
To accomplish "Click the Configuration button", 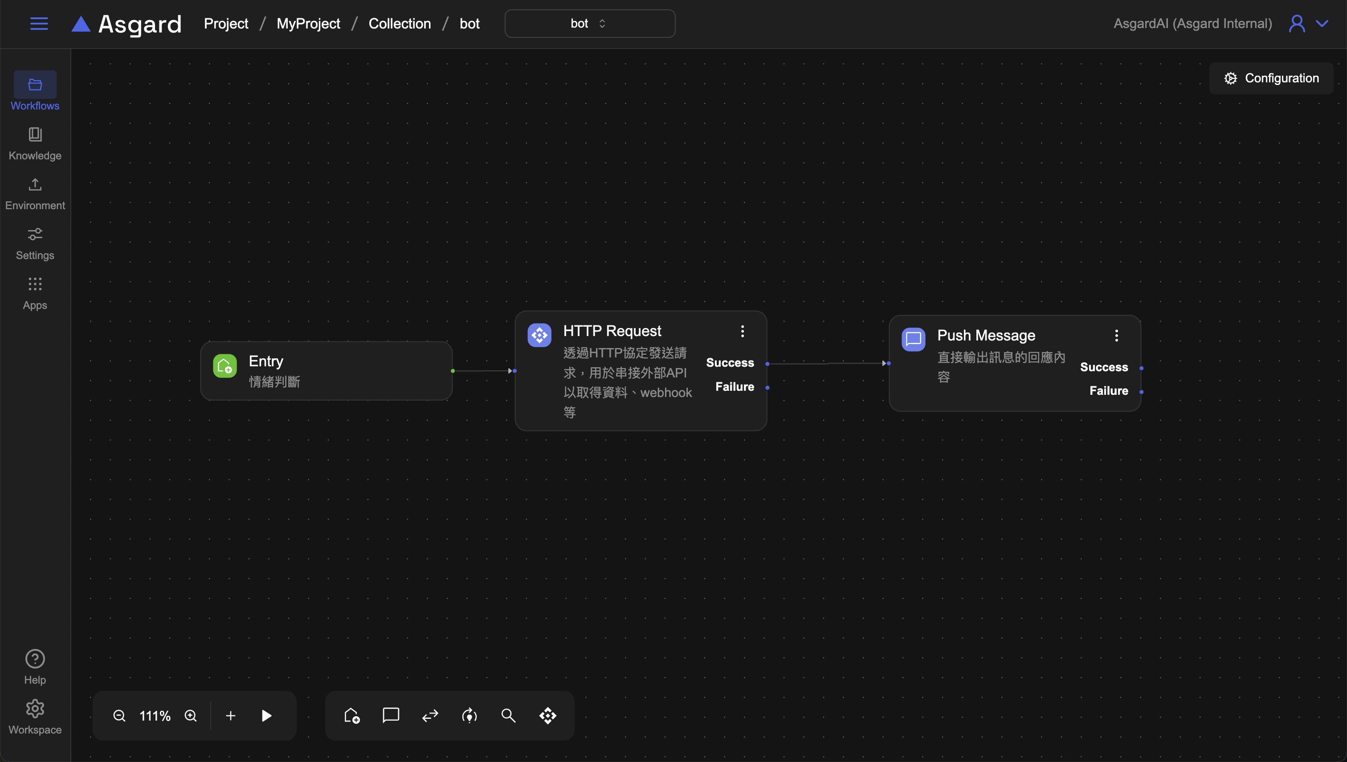I will click(1271, 78).
